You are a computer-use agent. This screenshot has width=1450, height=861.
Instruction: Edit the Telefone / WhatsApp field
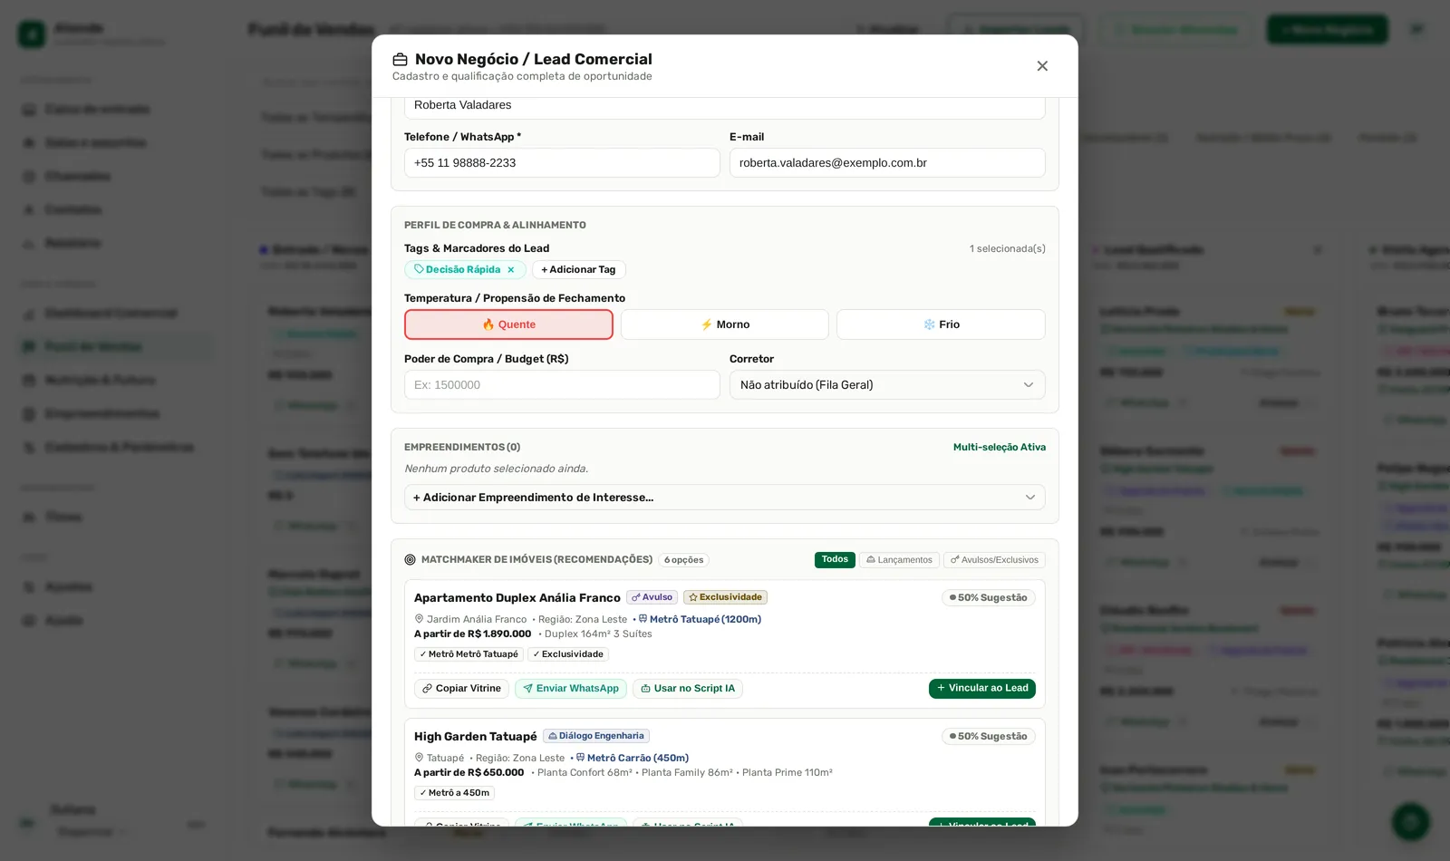(x=562, y=163)
